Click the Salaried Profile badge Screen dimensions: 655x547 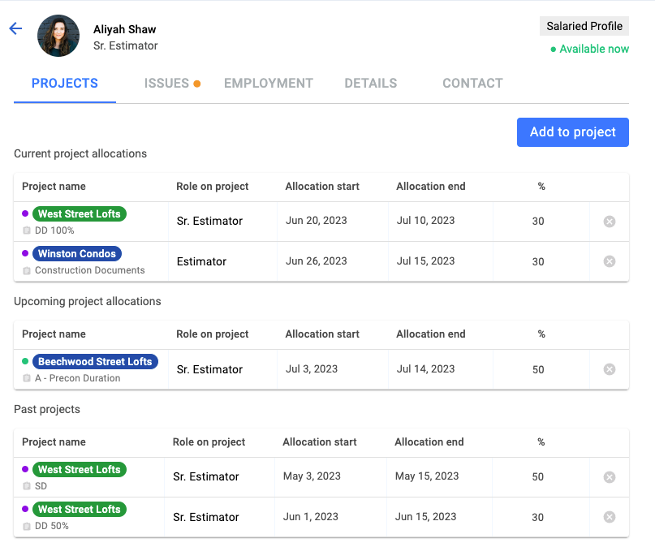(584, 26)
